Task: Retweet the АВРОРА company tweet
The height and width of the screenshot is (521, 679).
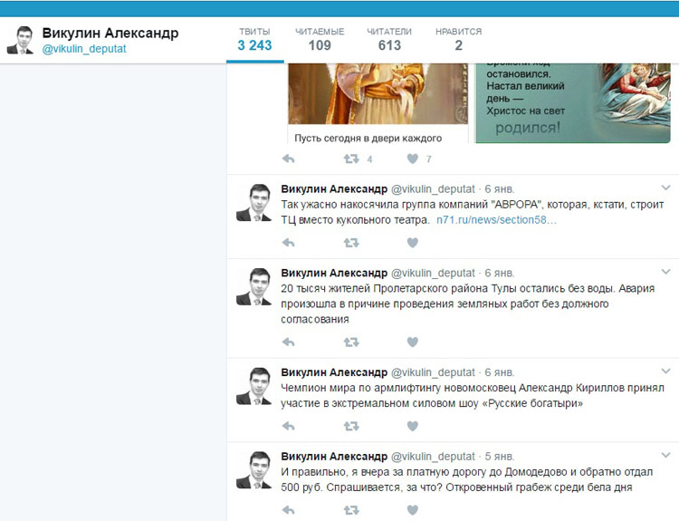Action: (x=351, y=243)
